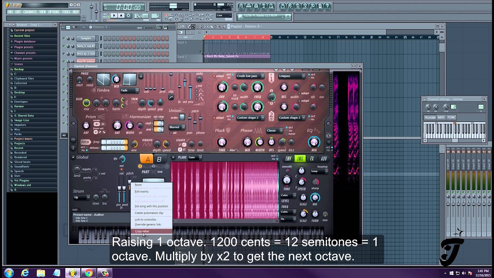Click the tempo display showing 128
This screenshot has width=494, height=278.
pyautogui.click(x=141, y=16)
